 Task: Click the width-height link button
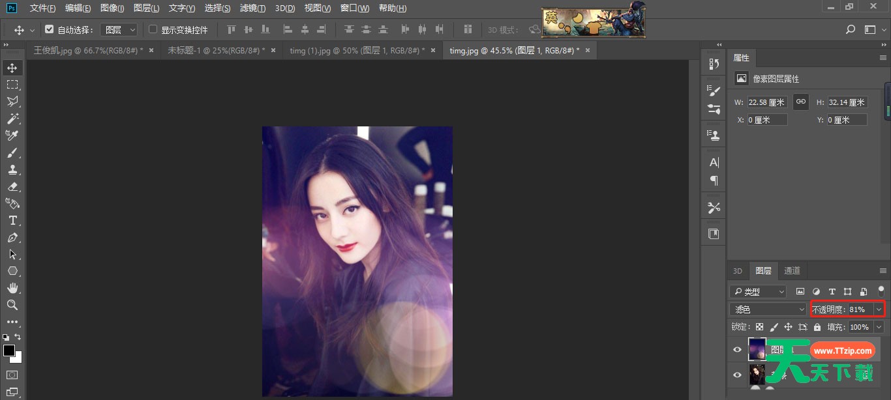pyautogui.click(x=801, y=102)
